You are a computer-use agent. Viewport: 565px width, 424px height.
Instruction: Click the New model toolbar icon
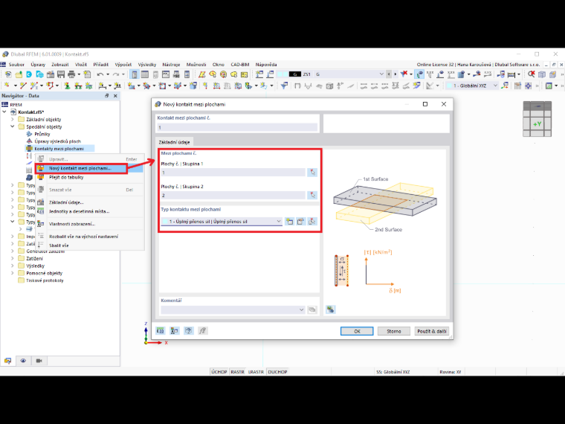point(8,74)
